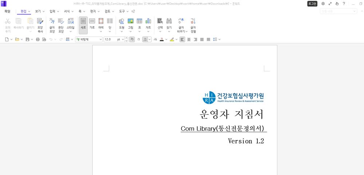Expand the font name 바탕체 dropdown

point(100,39)
